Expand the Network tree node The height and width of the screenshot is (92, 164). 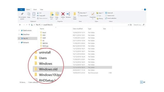tap(19, 42)
